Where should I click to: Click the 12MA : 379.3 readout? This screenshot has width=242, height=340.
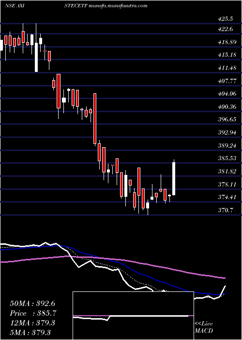click(x=32, y=323)
